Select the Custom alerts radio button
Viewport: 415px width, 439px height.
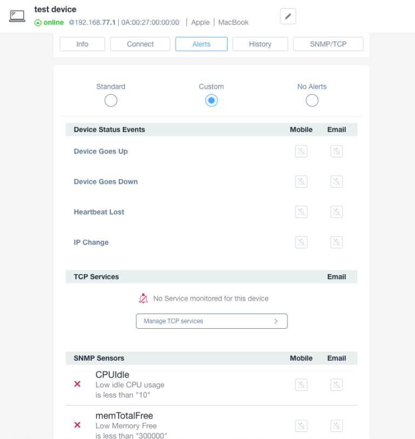(x=211, y=101)
